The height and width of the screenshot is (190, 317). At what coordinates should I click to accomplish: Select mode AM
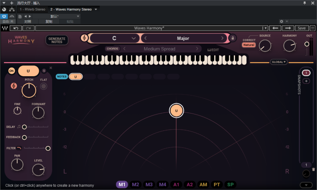pos(203,184)
